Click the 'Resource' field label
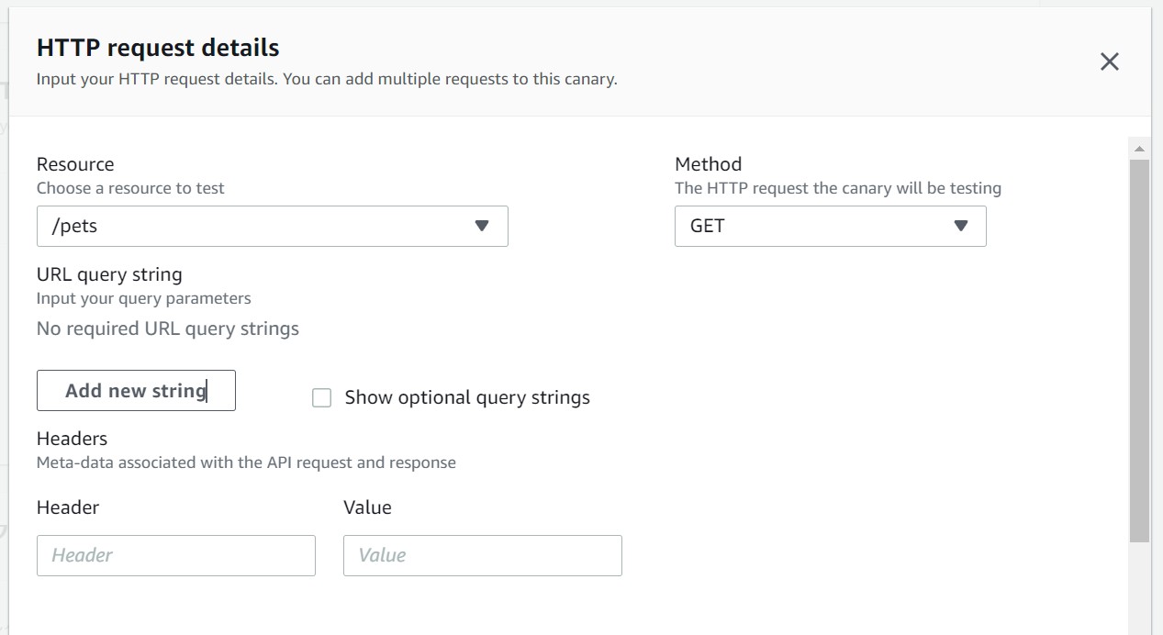Screen dimensions: 1163x635 point(75,164)
